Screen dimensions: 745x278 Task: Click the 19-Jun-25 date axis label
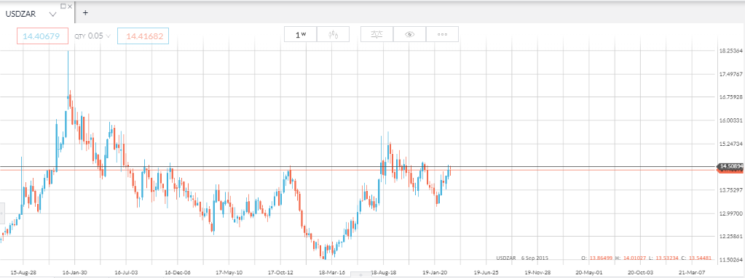(486, 272)
